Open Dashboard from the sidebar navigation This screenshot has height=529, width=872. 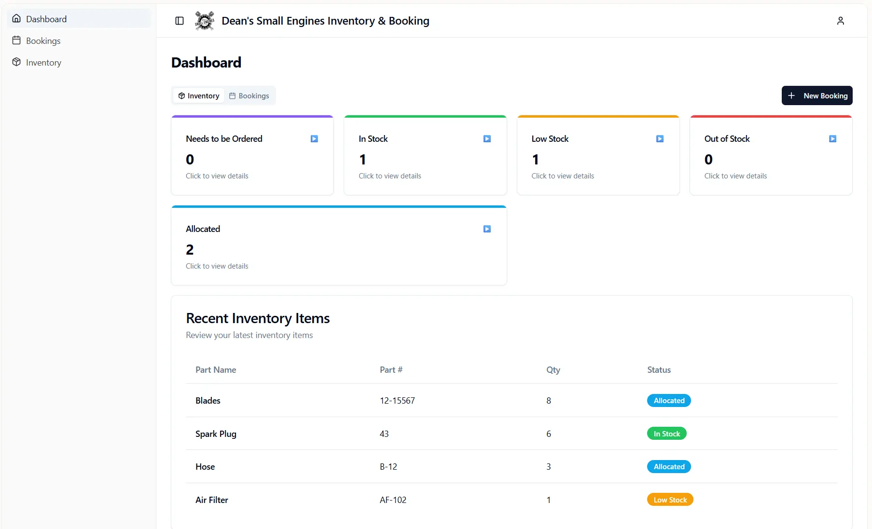click(x=46, y=19)
